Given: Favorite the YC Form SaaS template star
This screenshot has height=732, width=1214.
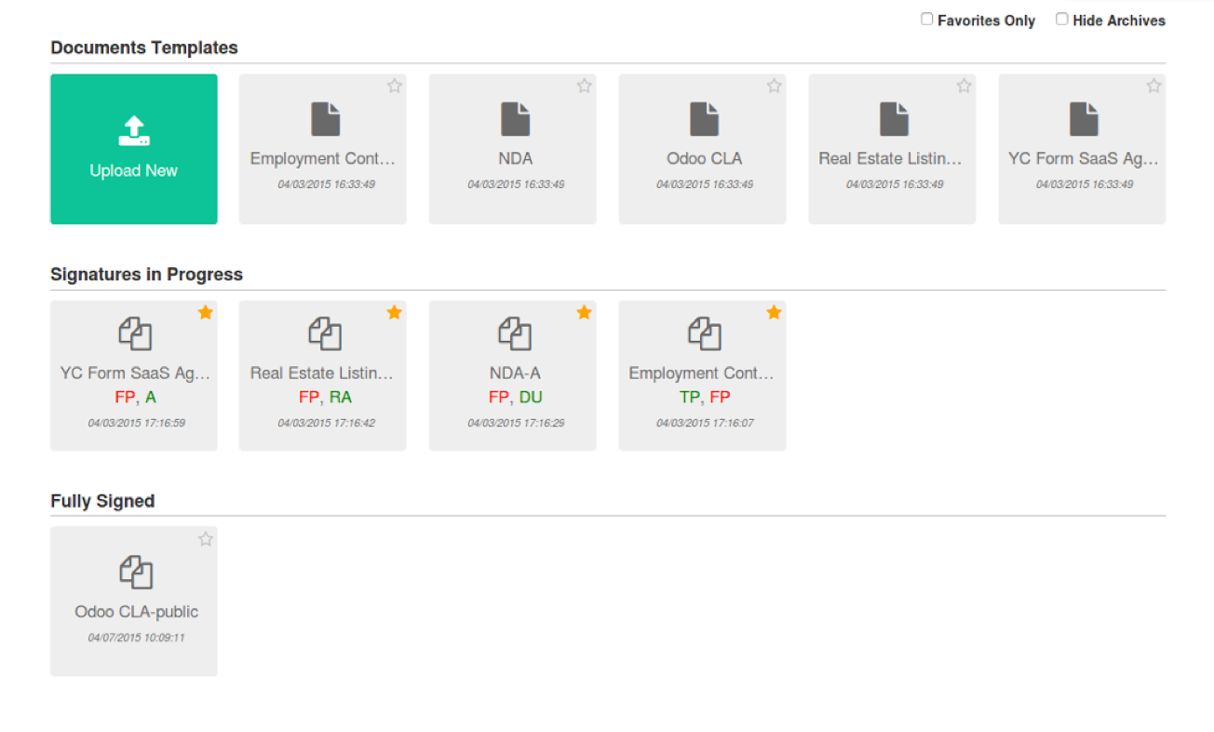Looking at the screenshot, I should click(x=1154, y=86).
